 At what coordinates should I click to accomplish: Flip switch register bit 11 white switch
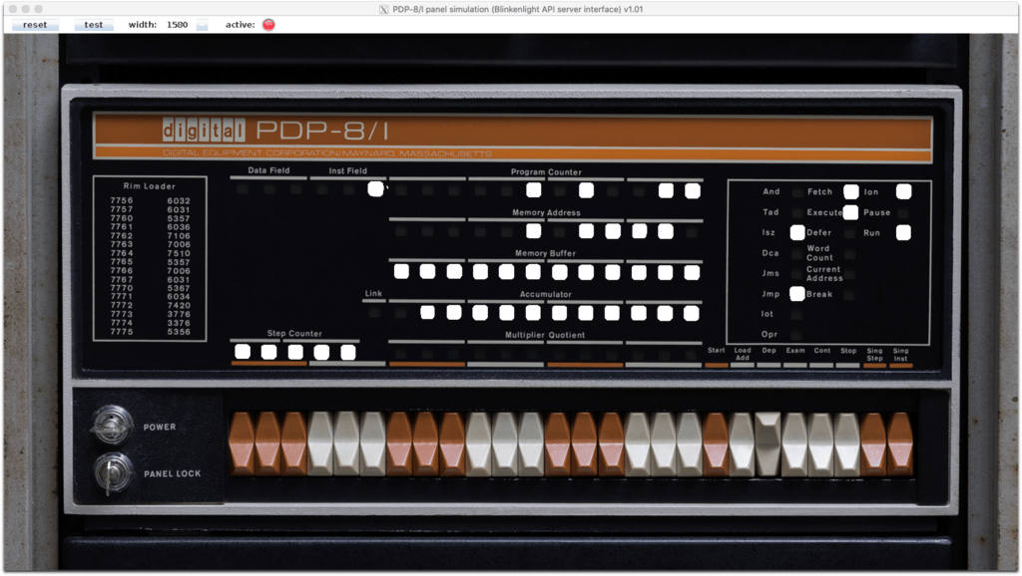(x=689, y=443)
